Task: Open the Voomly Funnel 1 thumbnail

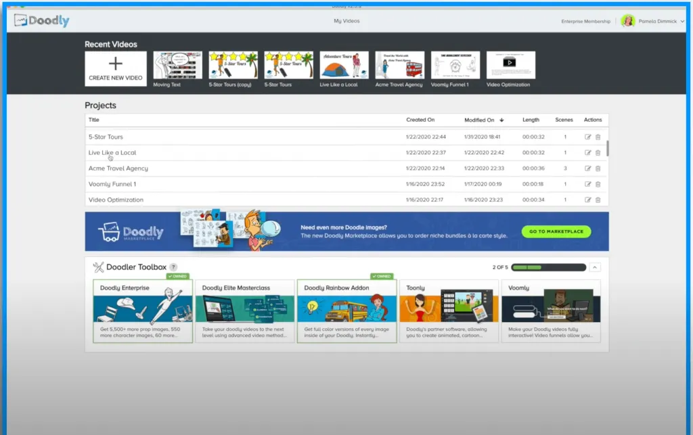Action: [x=455, y=65]
